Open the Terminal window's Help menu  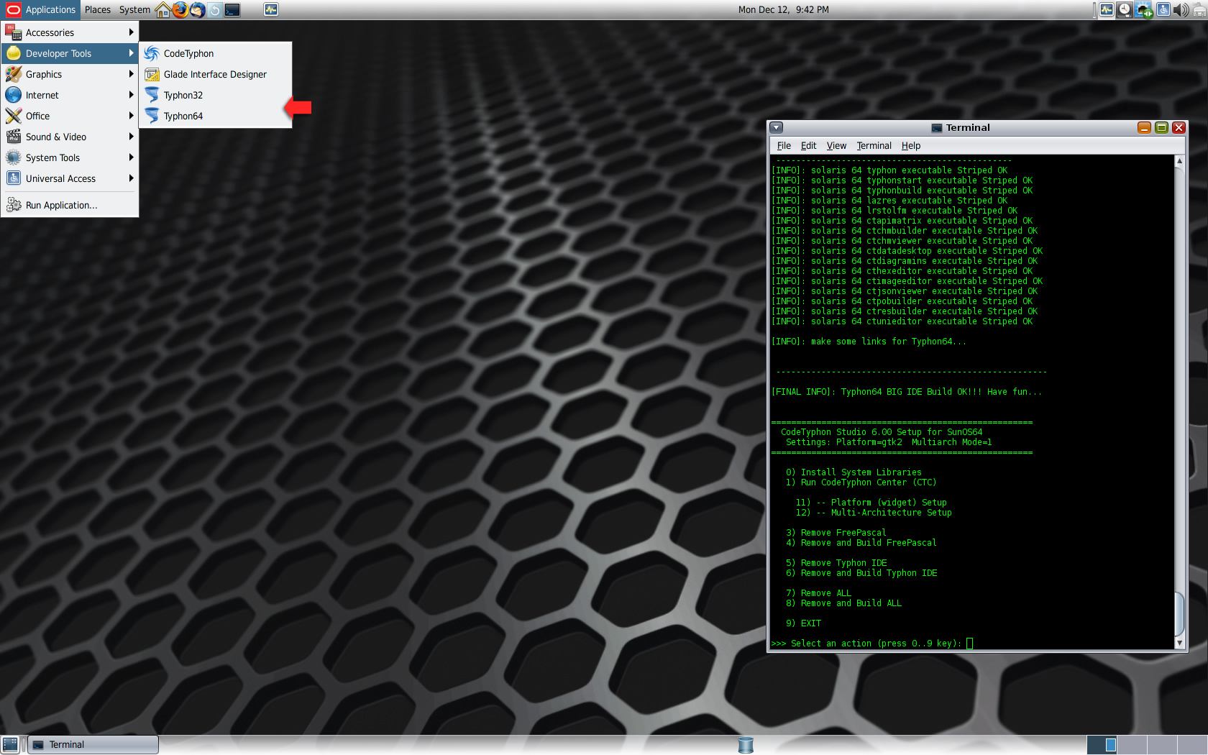pos(911,145)
